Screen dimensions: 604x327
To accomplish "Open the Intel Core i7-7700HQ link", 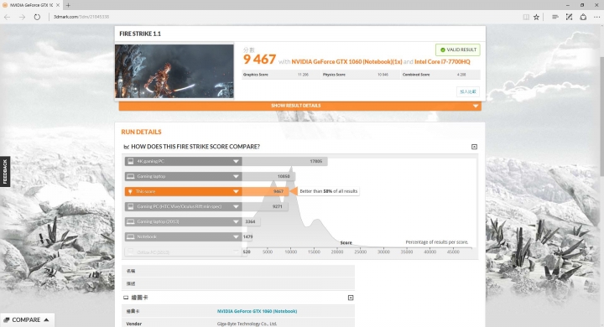I will tap(442, 61).
